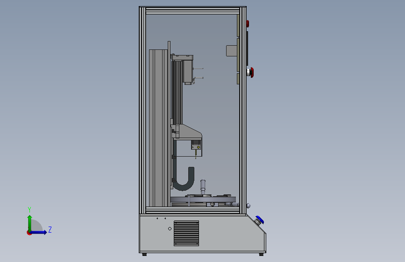Click the red origin ball of the triad
The height and width of the screenshot is (262, 405).
click(29, 233)
